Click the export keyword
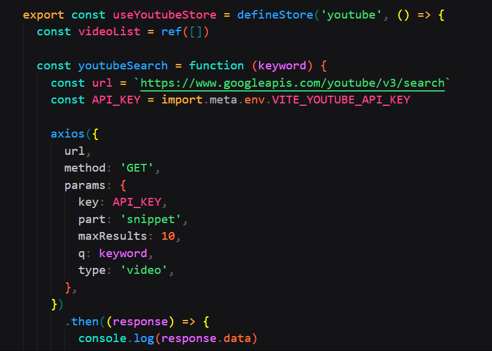This screenshot has height=351, width=492. [43, 15]
